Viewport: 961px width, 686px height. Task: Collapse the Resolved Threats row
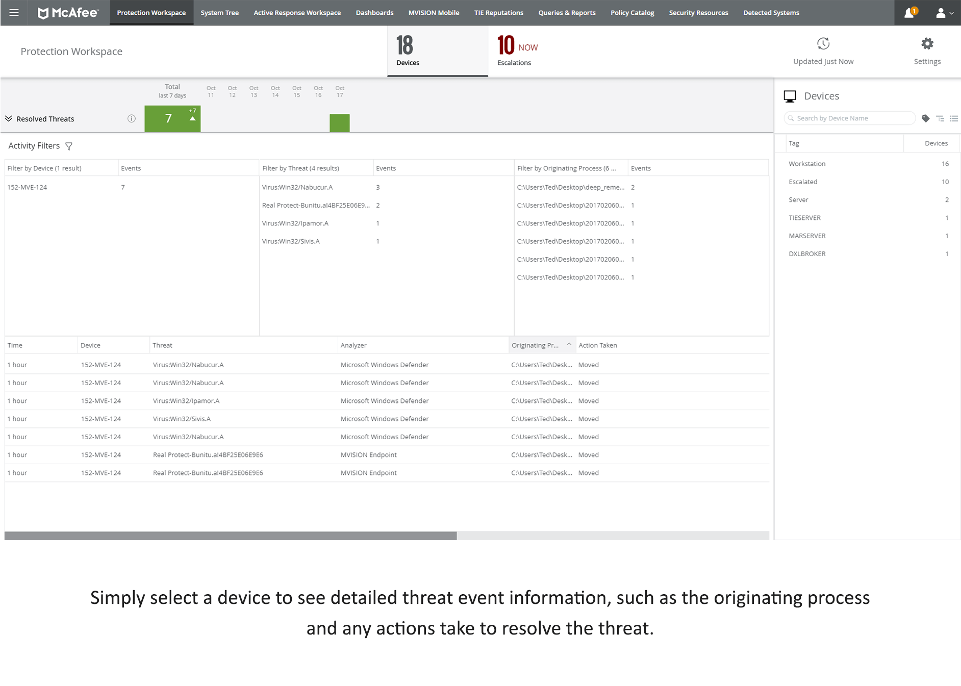[9, 118]
